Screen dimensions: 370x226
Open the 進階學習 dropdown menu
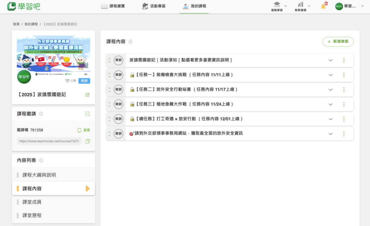tap(280, 6)
